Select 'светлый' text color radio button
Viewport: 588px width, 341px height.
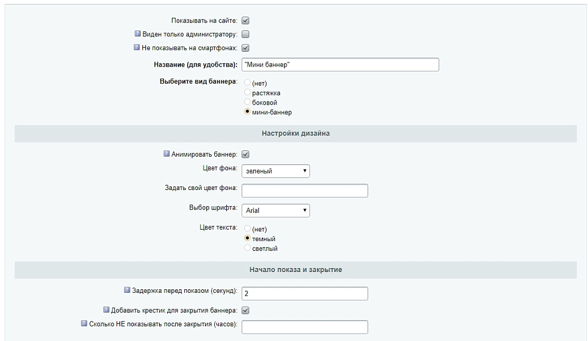click(x=247, y=249)
